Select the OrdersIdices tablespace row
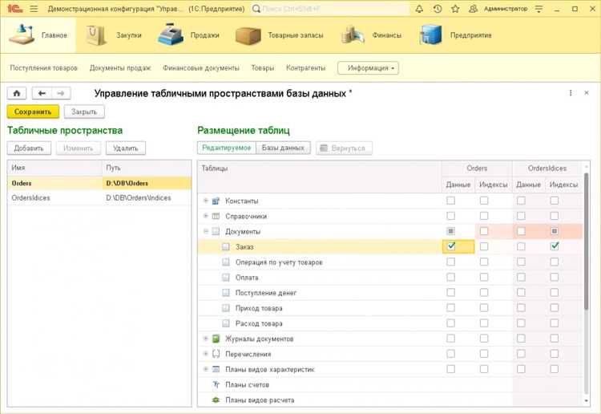The height and width of the screenshot is (414, 601). coord(99,198)
